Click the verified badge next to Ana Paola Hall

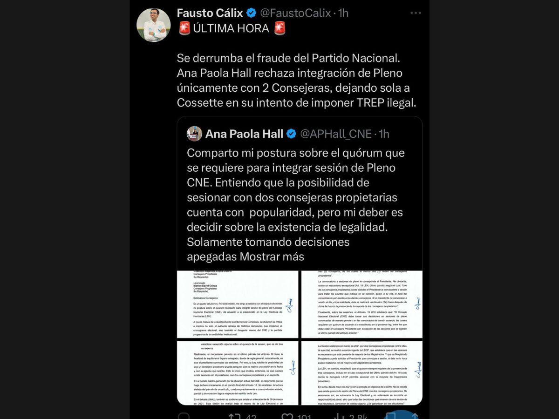tap(292, 134)
